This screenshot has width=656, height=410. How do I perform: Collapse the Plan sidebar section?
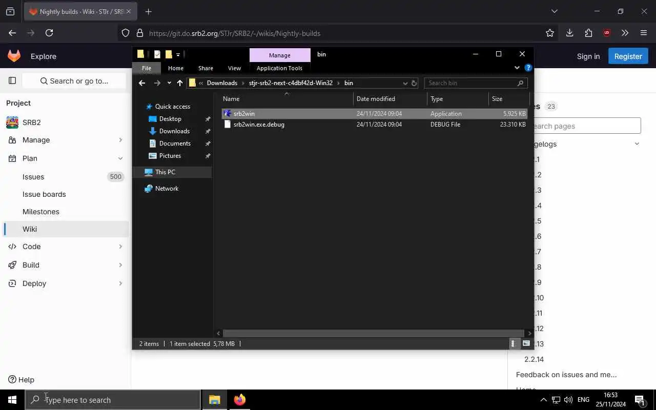coord(120,158)
